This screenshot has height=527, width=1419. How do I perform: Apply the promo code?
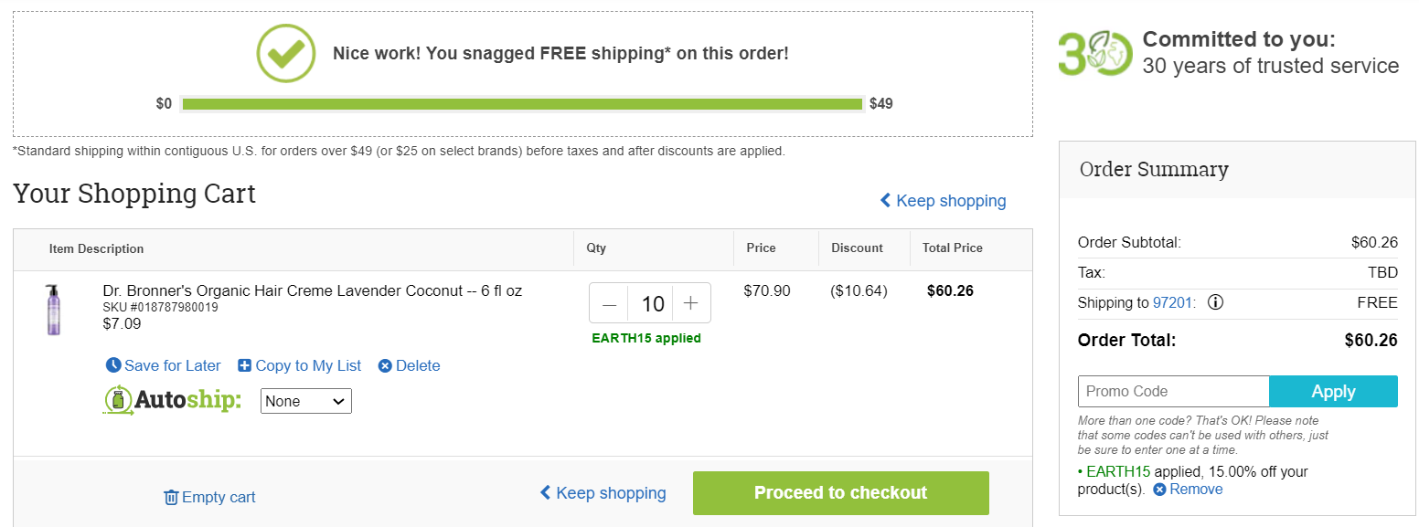(x=1333, y=391)
